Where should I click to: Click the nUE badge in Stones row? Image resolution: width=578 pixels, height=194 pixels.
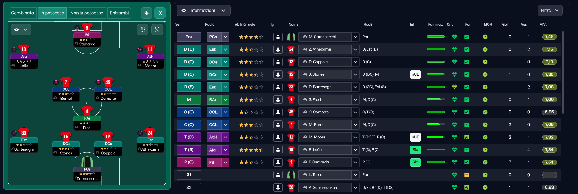pos(415,74)
